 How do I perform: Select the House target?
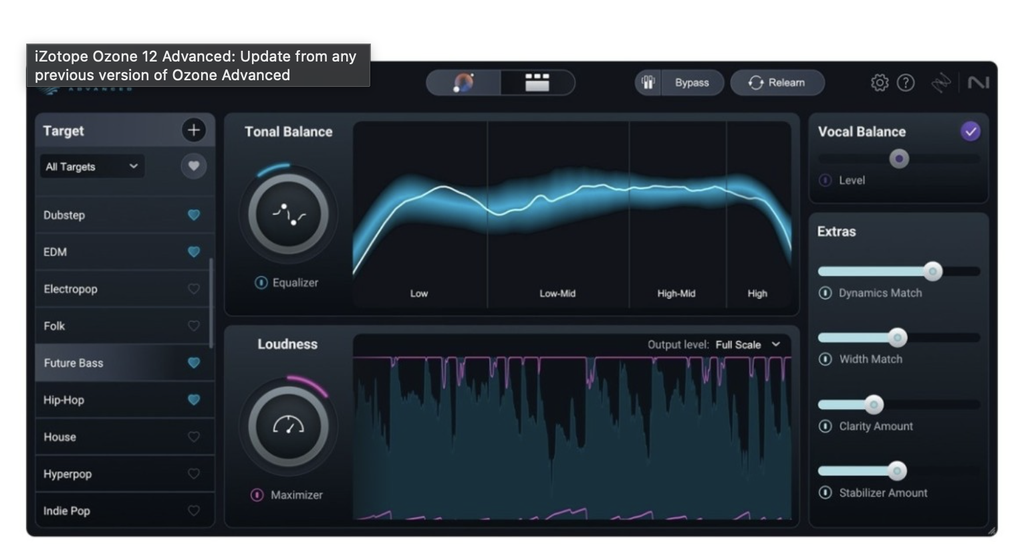pyautogui.click(x=124, y=437)
